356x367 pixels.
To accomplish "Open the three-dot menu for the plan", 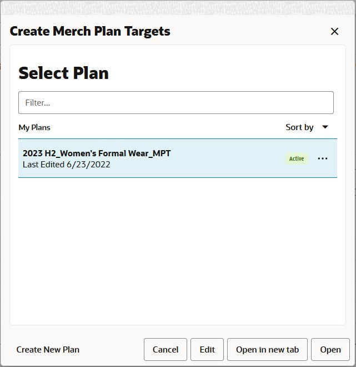I will [x=323, y=158].
